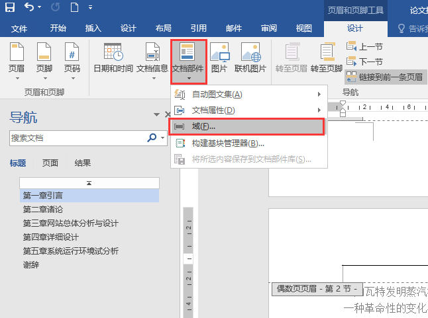Toggle 链接到前一条页眉 link to previous
Image resolution: width=428 pixels, height=318 pixels.
pos(384,77)
